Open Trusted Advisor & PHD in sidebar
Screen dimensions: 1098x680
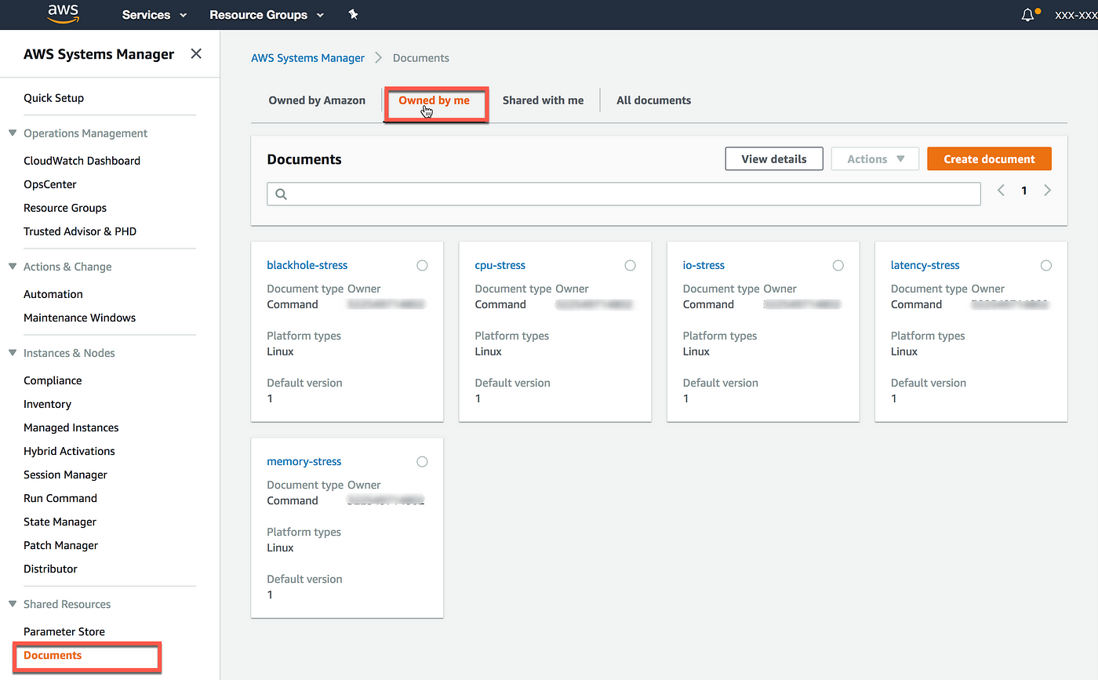[x=80, y=231]
